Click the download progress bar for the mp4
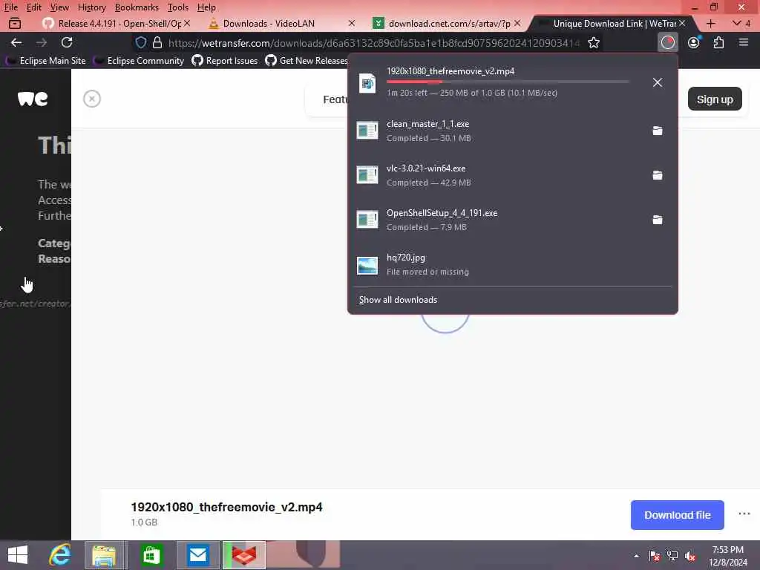Image resolution: width=760 pixels, height=570 pixels. point(508,82)
